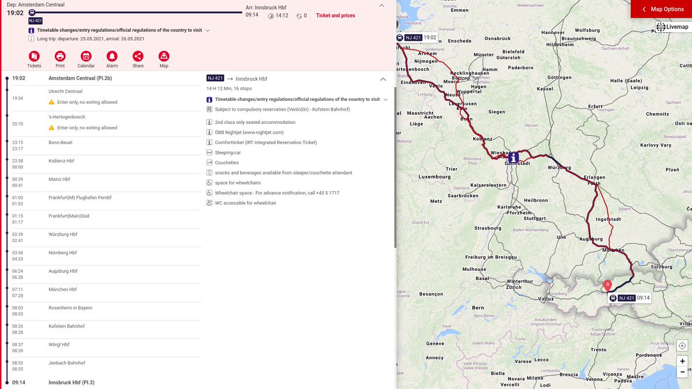The height and width of the screenshot is (389, 692).
Task: Open Ticket and prices
Action: point(336,16)
